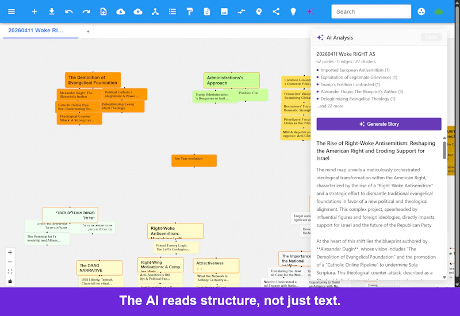The height and width of the screenshot is (316, 460).
Task: Click the insert image icon
Action: [x=224, y=11]
